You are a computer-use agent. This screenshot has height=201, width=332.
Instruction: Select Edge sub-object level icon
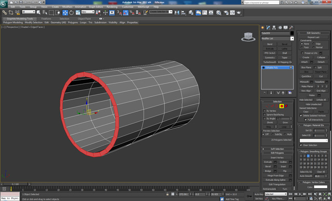coord(272,106)
